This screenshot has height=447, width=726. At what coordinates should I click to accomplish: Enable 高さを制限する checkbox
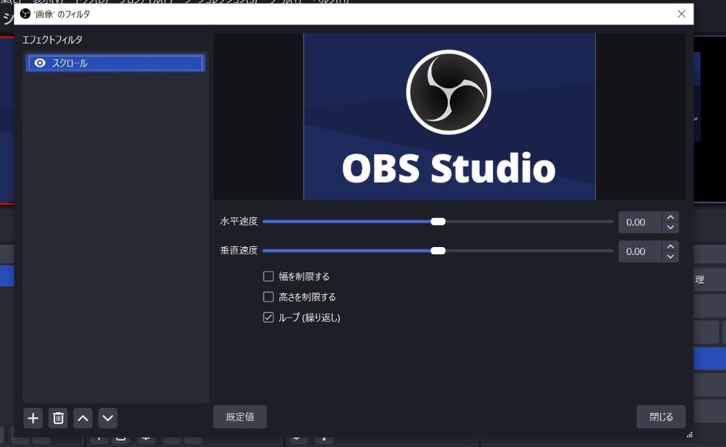pos(268,297)
